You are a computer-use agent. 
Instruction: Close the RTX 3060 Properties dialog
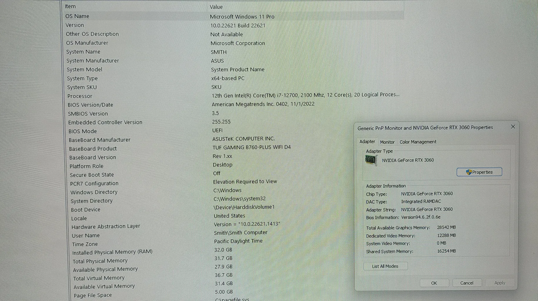pyautogui.click(x=513, y=127)
